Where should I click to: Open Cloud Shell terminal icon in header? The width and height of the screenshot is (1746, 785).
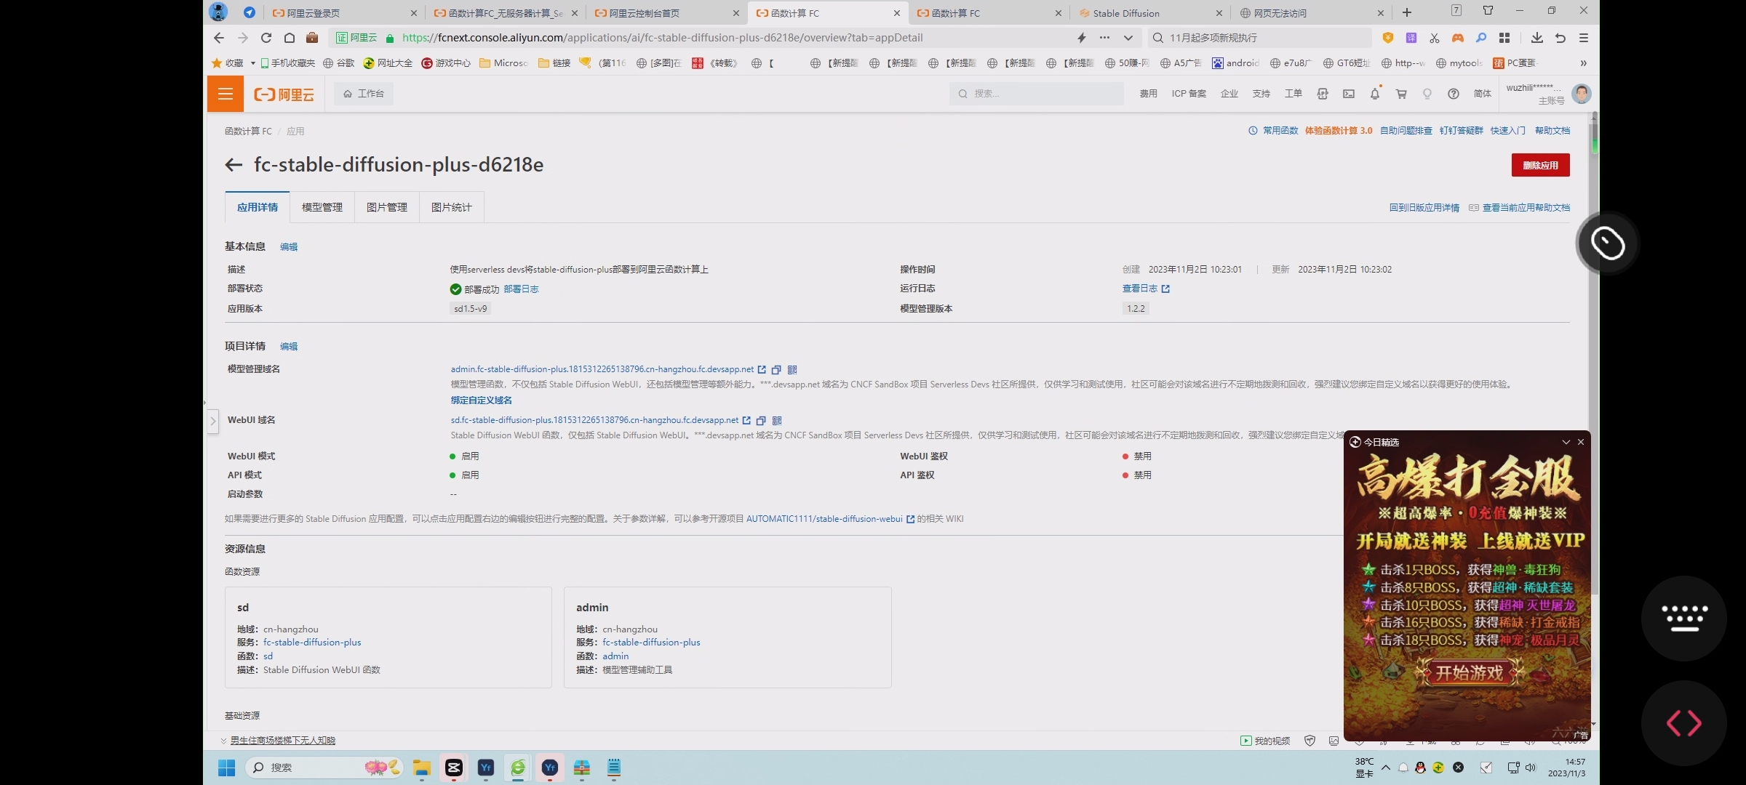[x=1349, y=94]
